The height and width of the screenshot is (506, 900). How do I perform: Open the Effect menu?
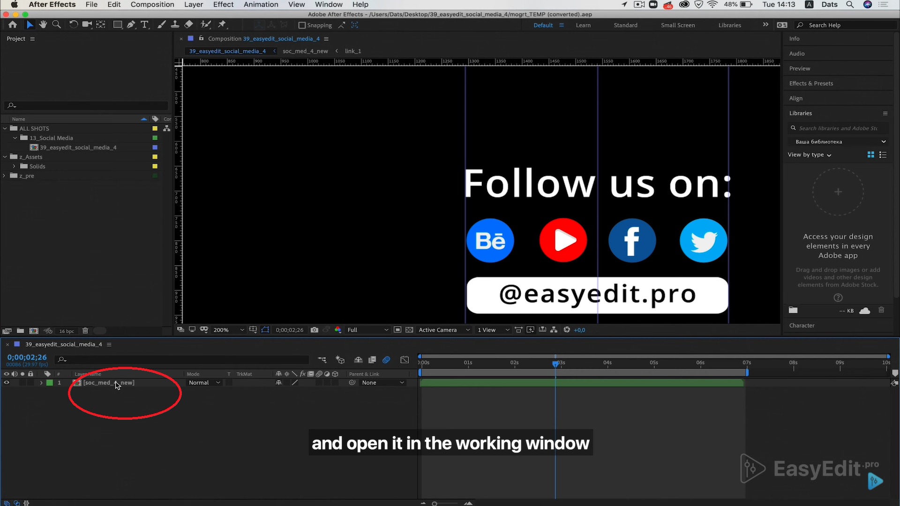click(x=223, y=5)
